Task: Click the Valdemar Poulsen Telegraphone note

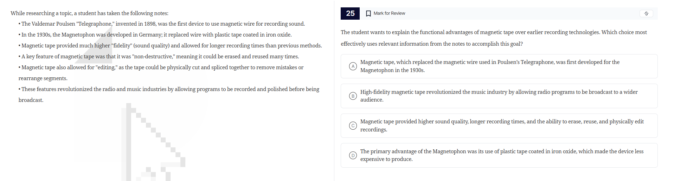Action: (x=163, y=24)
